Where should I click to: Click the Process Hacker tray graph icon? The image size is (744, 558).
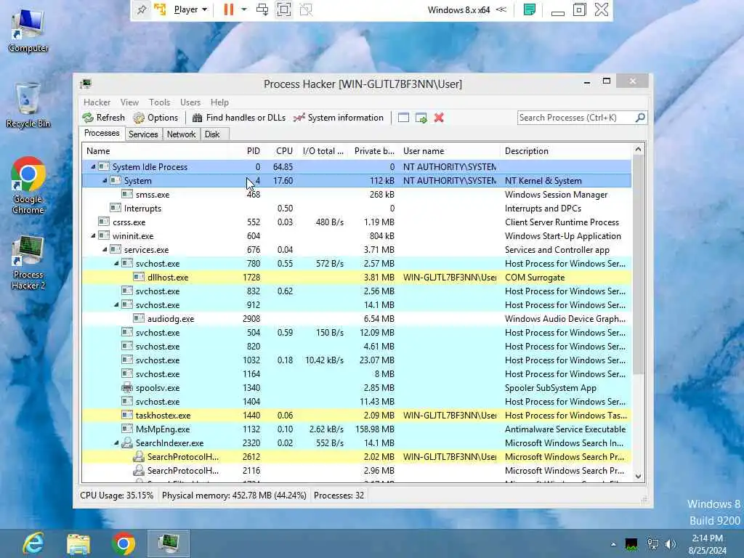[631, 544]
